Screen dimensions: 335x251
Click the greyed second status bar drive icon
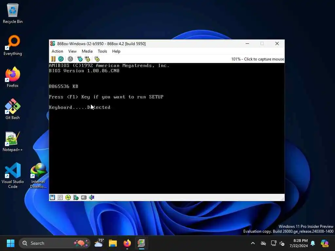click(60, 197)
